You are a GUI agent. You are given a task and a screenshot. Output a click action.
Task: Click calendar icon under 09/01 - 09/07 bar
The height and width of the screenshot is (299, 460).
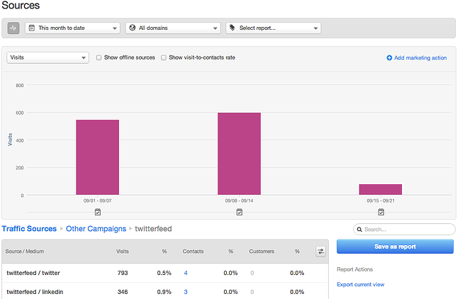click(x=98, y=211)
